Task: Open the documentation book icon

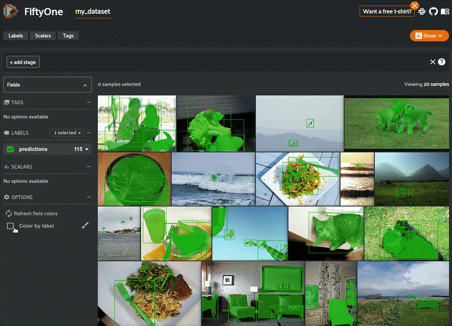Action: [444, 12]
